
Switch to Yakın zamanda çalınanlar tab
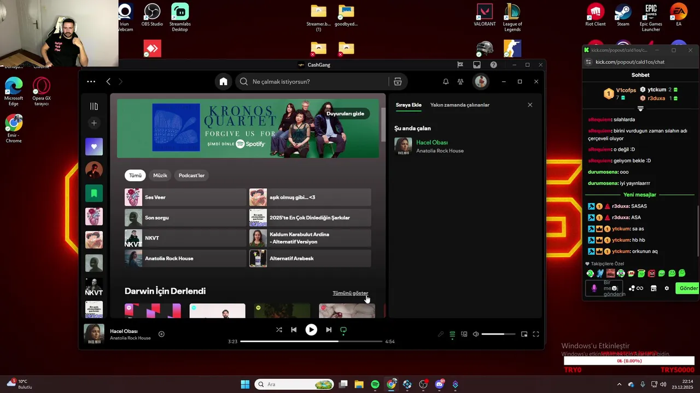(x=460, y=105)
